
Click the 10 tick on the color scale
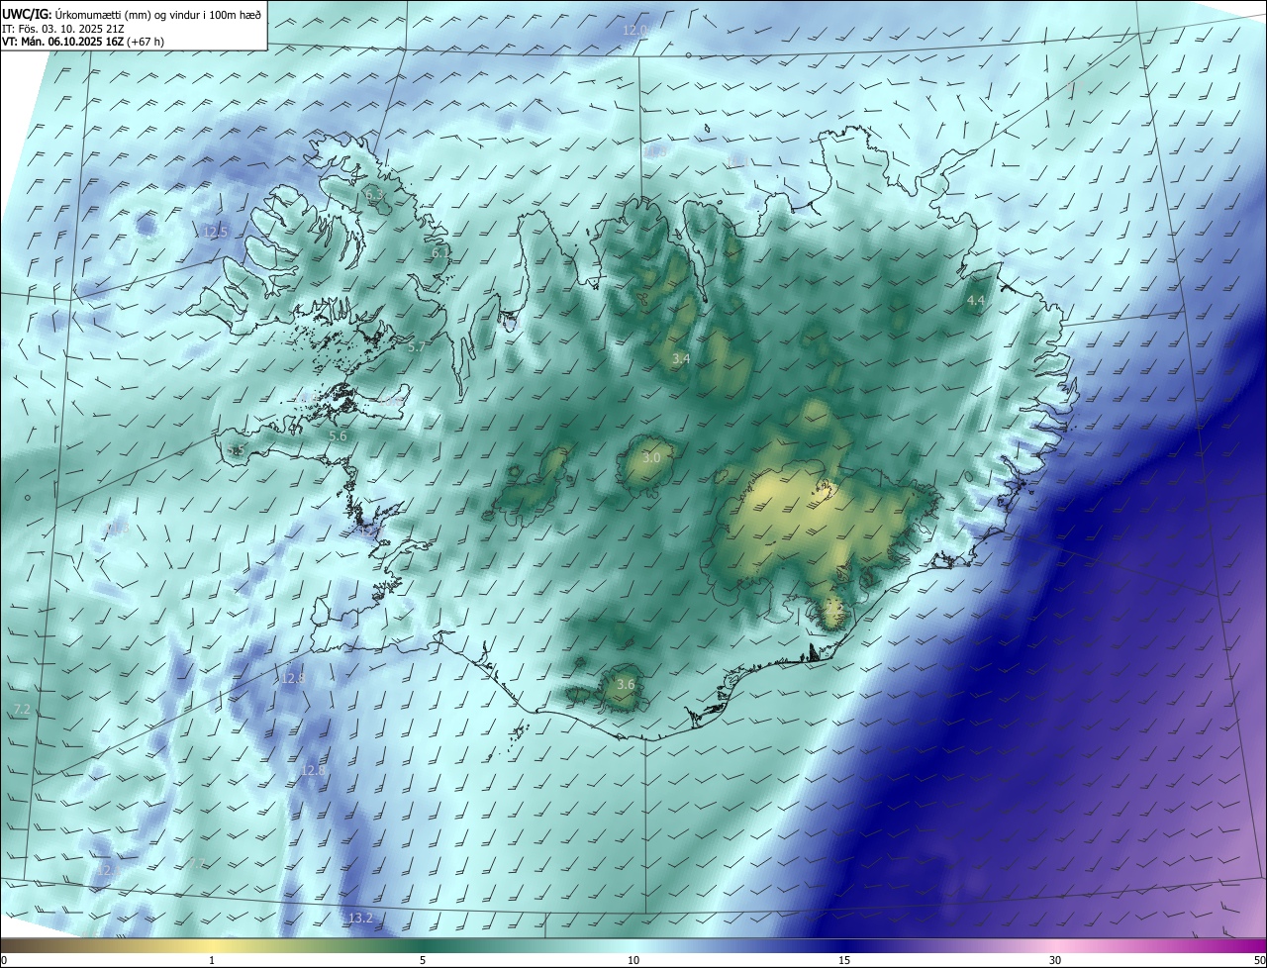(633, 960)
